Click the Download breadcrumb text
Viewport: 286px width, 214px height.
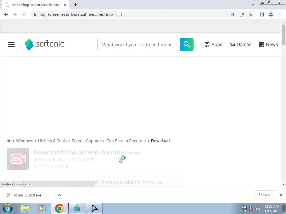point(160,141)
